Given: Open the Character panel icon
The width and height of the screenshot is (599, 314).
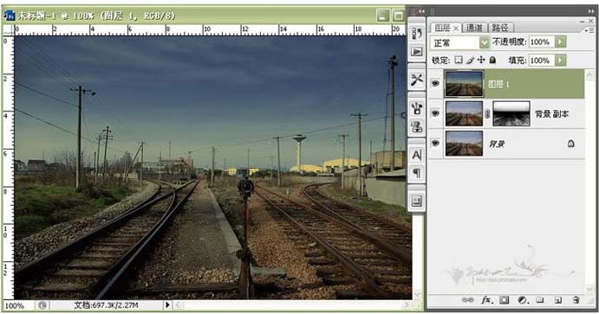Looking at the screenshot, I should click(417, 155).
